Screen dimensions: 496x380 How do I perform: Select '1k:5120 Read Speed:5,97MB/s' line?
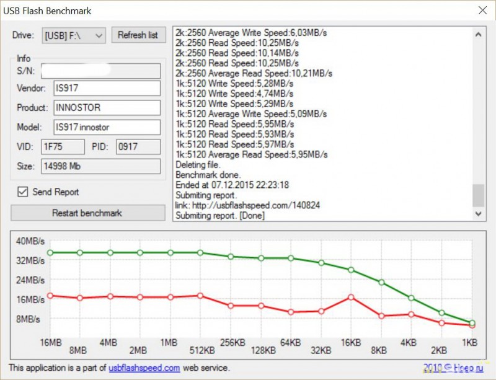click(x=235, y=144)
